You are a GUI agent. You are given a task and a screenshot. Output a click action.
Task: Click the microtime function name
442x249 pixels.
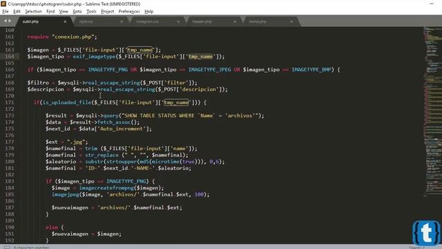[165, 161]
